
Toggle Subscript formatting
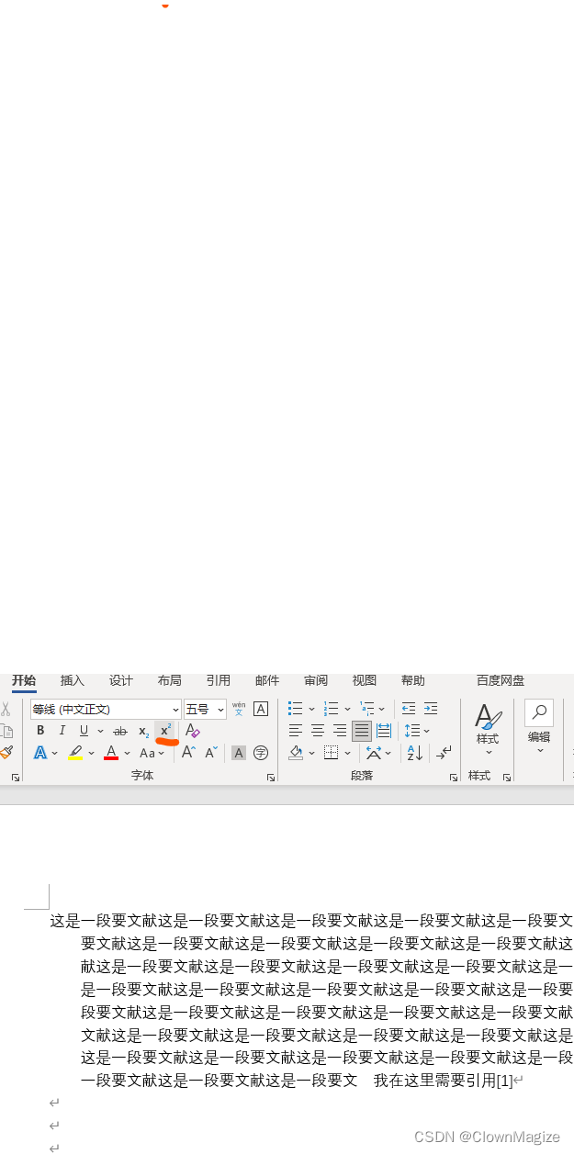coord(144,731)
